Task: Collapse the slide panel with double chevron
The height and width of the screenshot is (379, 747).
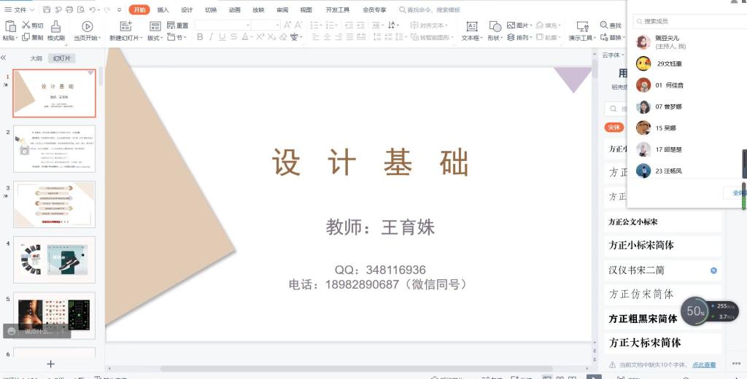Action: 4,58
